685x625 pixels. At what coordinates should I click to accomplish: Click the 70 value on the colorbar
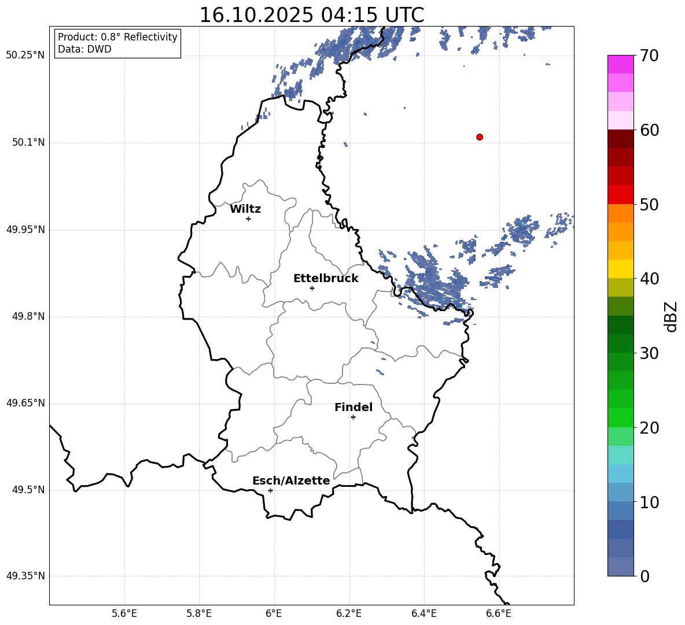(649, 56)
